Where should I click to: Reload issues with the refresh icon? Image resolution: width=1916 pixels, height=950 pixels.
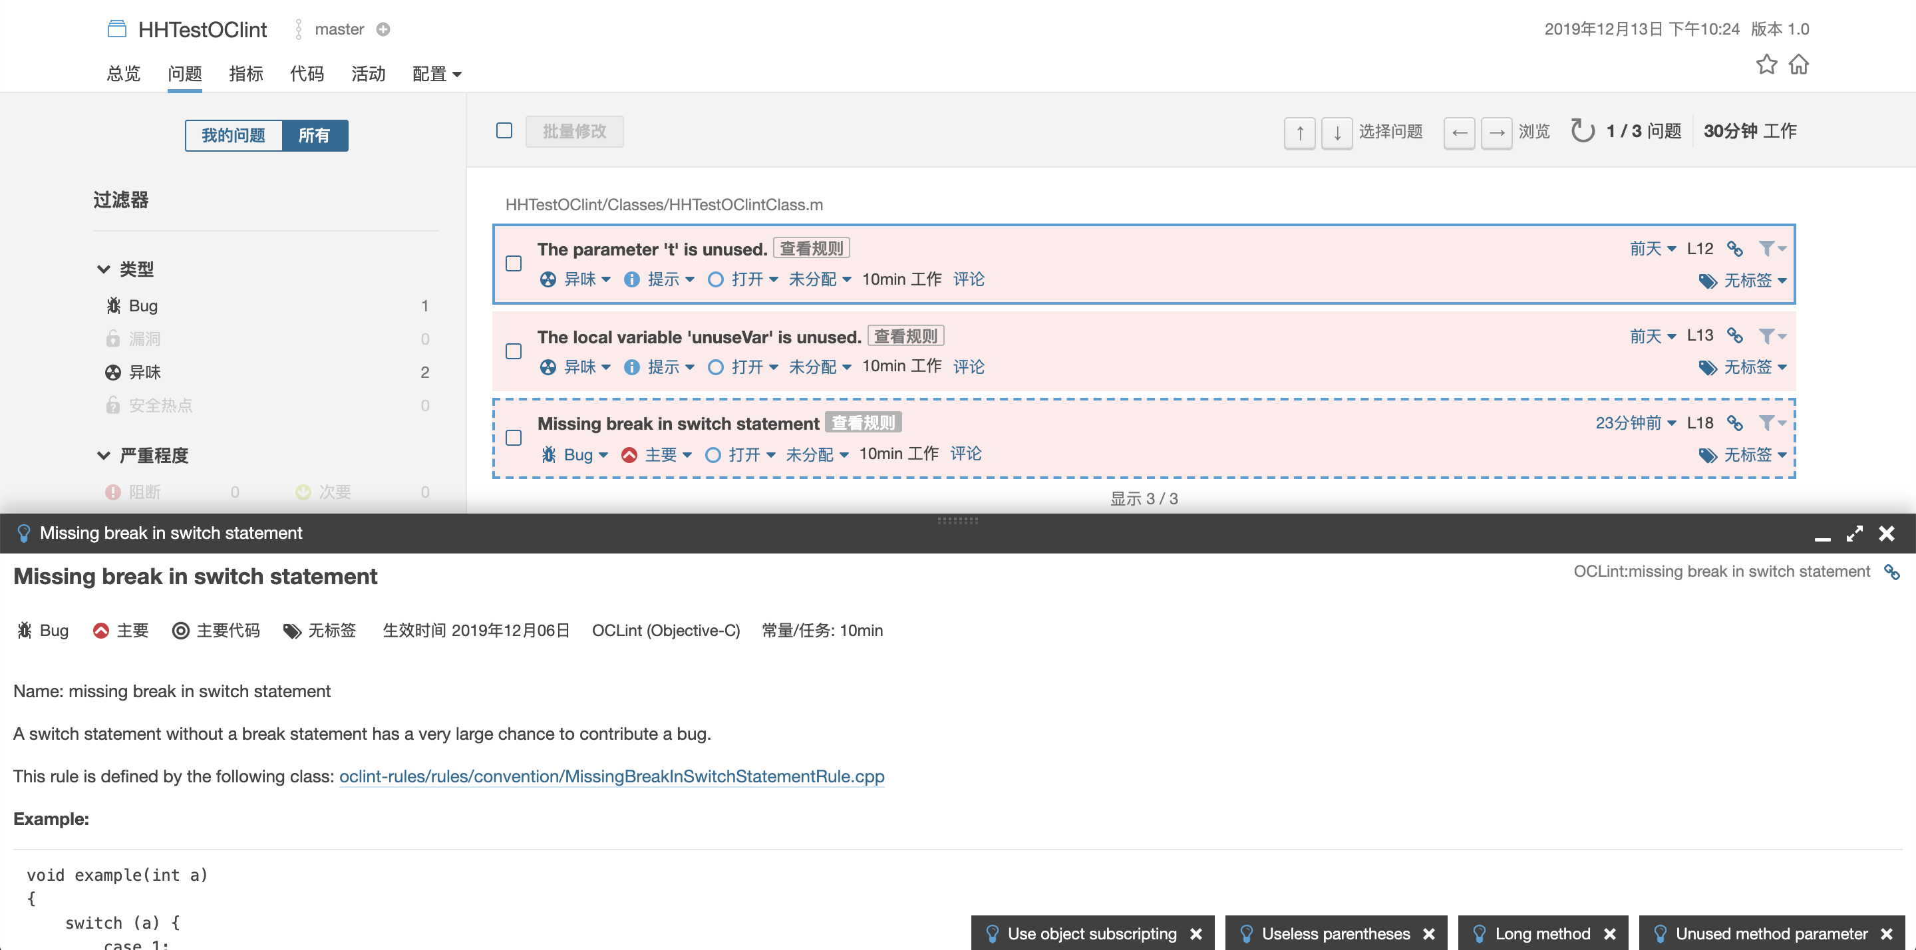(x=1582, y=132)
